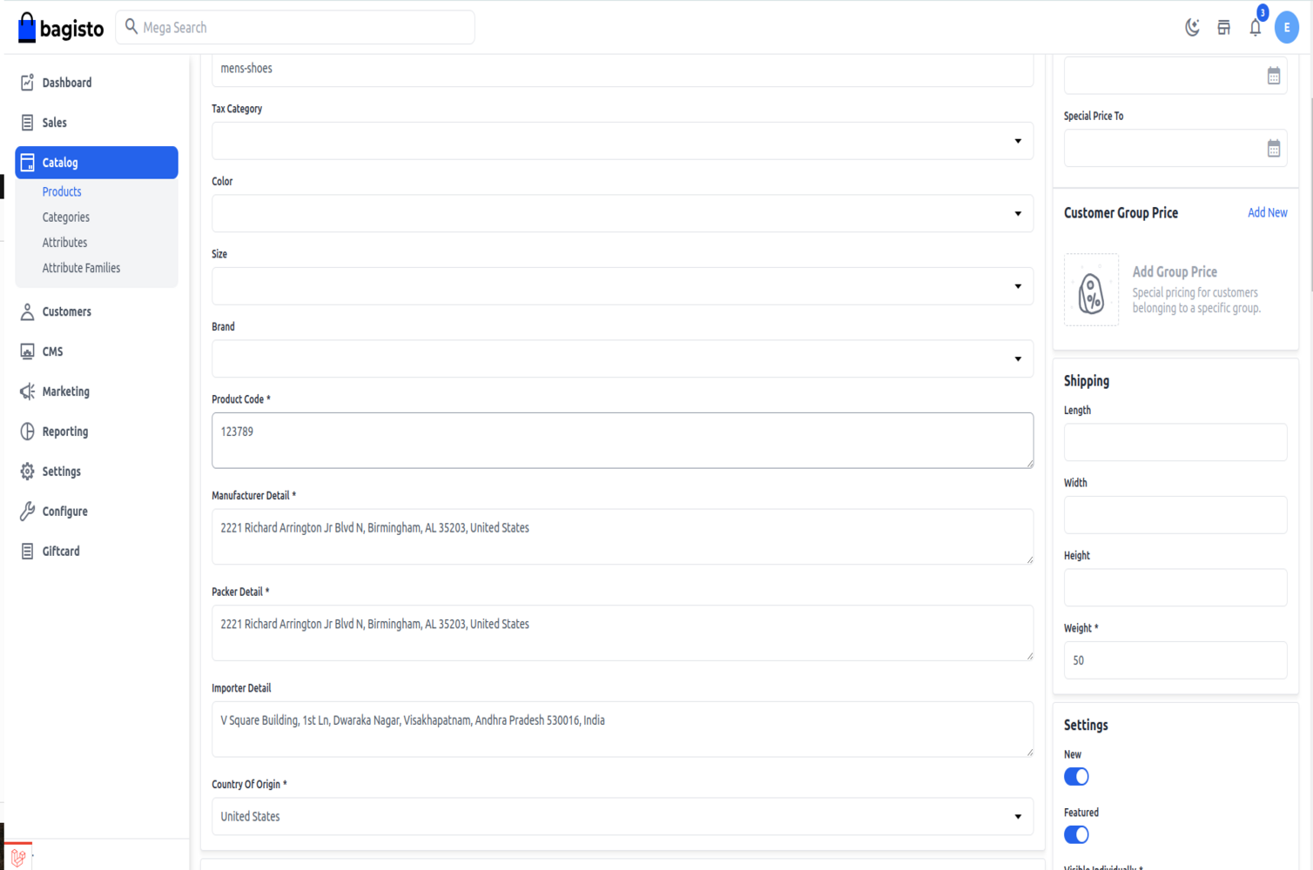
Task: Click the Weight input field
Action: point(1175,660)
